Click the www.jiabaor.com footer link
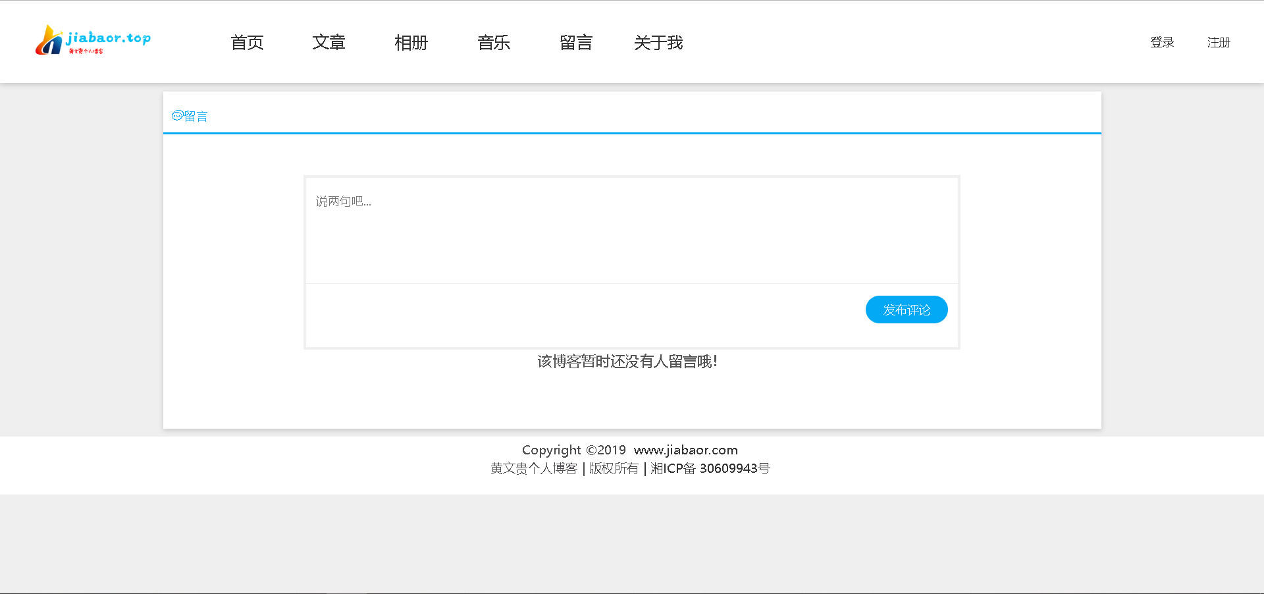This screenshot has height=594, width=1264. tap(686, 450)
